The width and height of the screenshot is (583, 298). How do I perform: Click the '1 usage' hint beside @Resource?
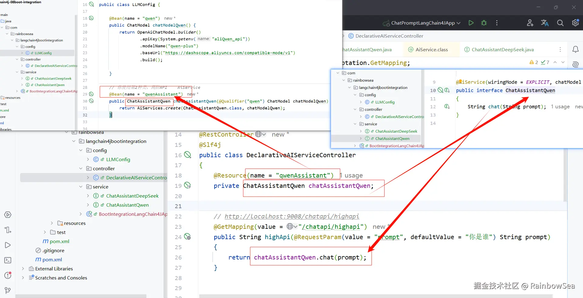point(351,175)
